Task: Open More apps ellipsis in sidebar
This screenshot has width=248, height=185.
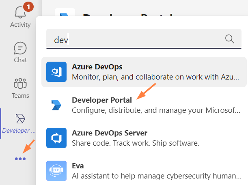Action: (x=20, y=159)
